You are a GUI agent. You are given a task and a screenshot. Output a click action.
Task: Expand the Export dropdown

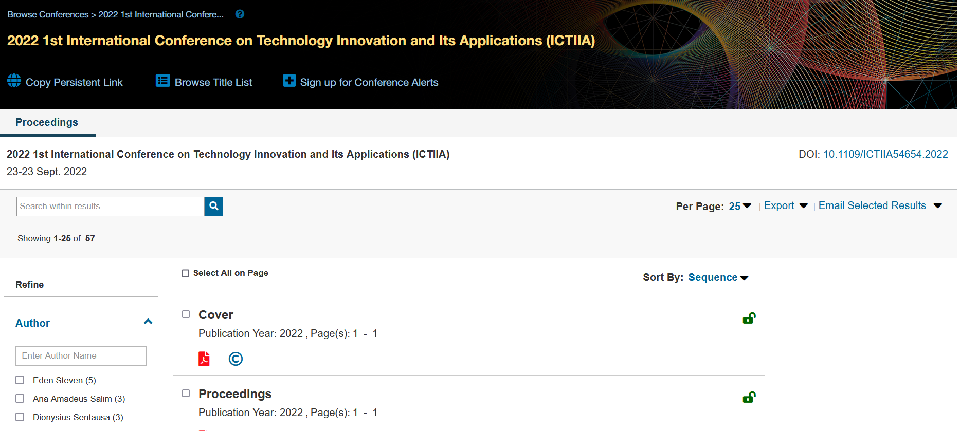pyautogui.click(x=785, y=206)
